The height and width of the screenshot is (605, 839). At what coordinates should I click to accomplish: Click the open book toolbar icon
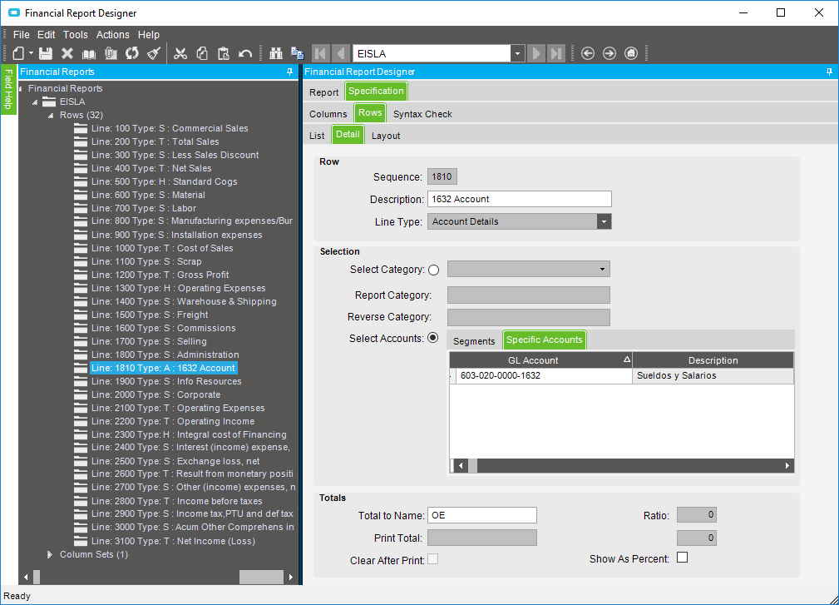point(89,53)
